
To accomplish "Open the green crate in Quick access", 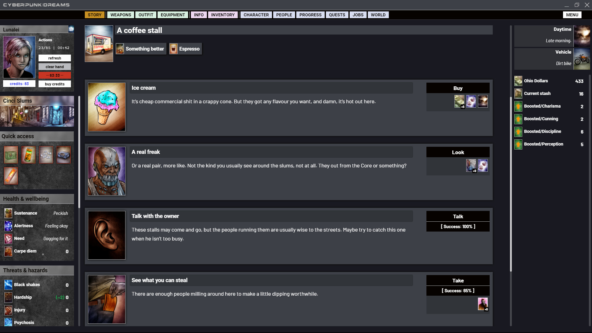I will [x=10, y=154].
